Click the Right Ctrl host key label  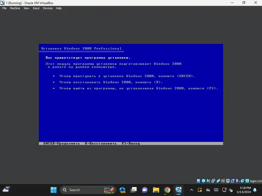(x=256, y=181)
